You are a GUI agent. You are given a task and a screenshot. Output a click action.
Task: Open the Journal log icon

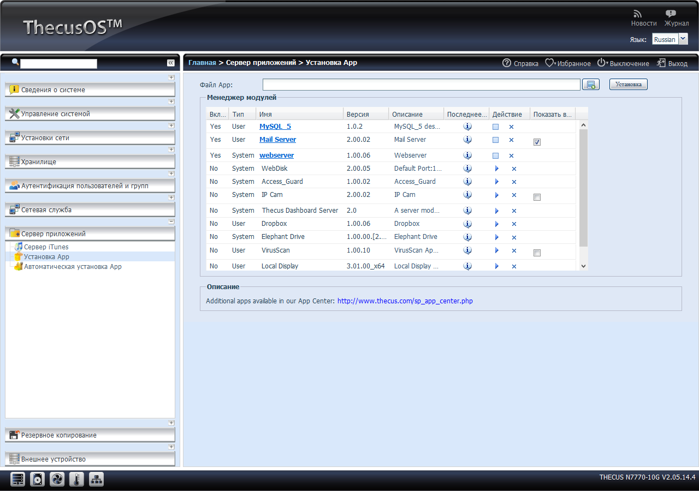pyautogui.click(x=671, y=14)
